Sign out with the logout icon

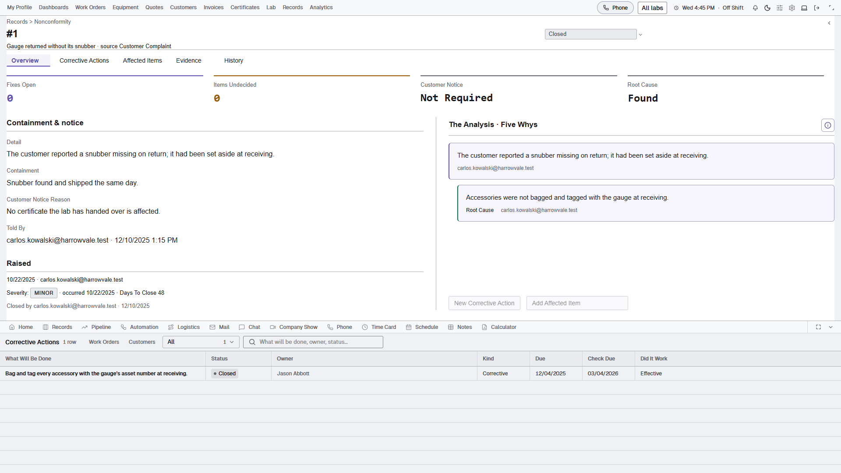pos(816,8)
